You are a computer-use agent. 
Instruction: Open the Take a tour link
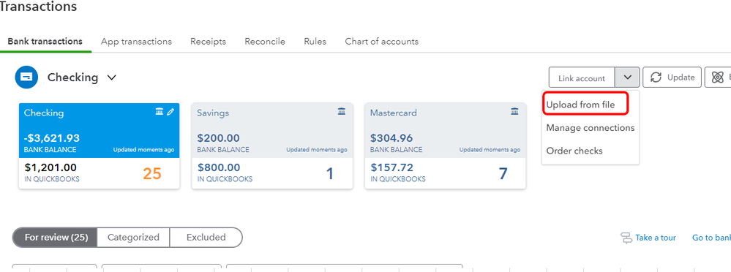[x=656, y=238]
